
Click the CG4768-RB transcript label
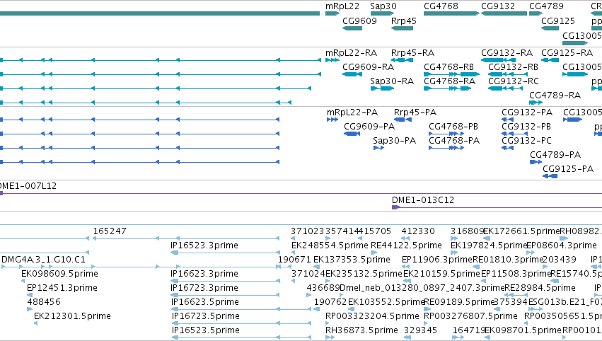pyautogui.click(x=448, y=67)
